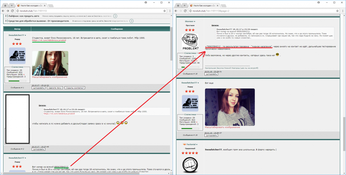Click 'Масштабировать изображение' under message #19 photo

pyautogui.click(x=222, y=127)
